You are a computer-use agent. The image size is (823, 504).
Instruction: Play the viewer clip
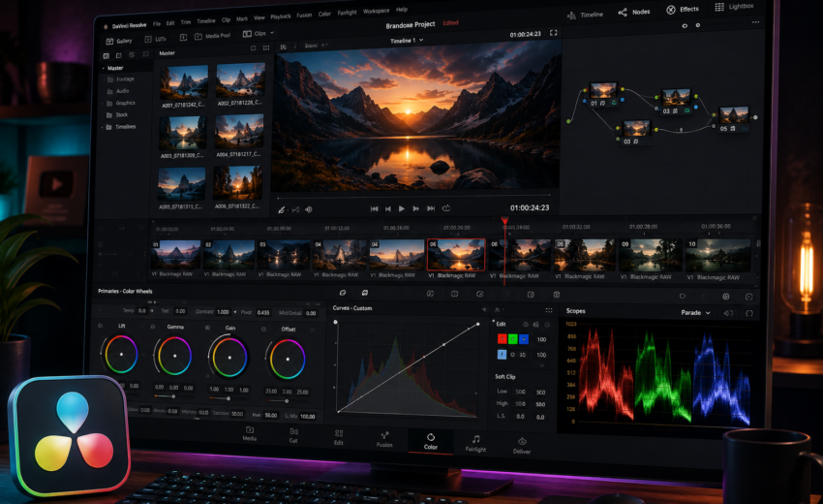[x=402, y=208]
